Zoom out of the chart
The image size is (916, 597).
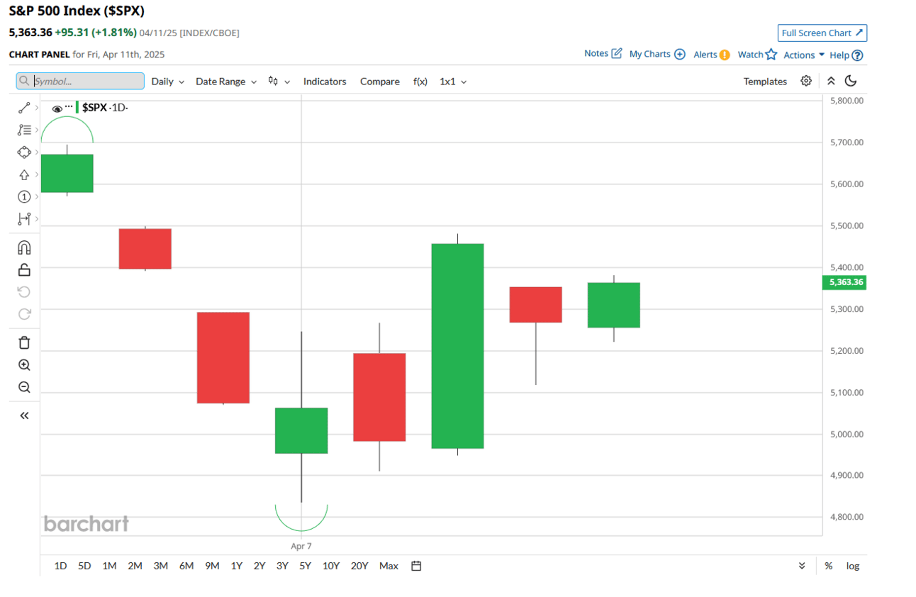click(24, 387)
